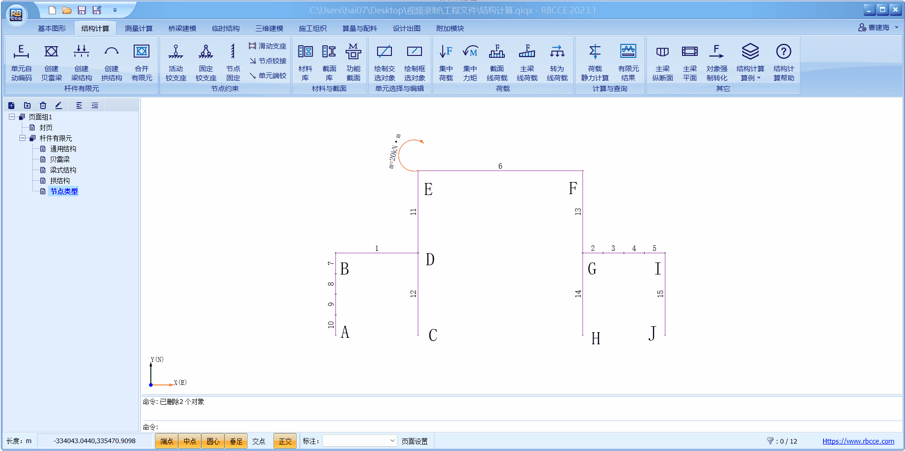The height and width of the screenshot is (451, 905).
Task: Toggle the 正交 orthogonal mode
Action: click(x=285, y=441)
